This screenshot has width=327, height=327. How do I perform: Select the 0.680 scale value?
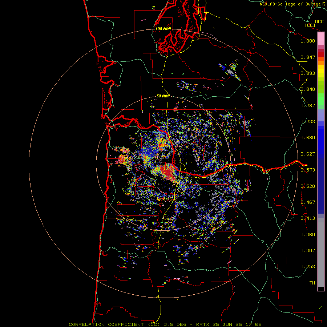(308, 138)
